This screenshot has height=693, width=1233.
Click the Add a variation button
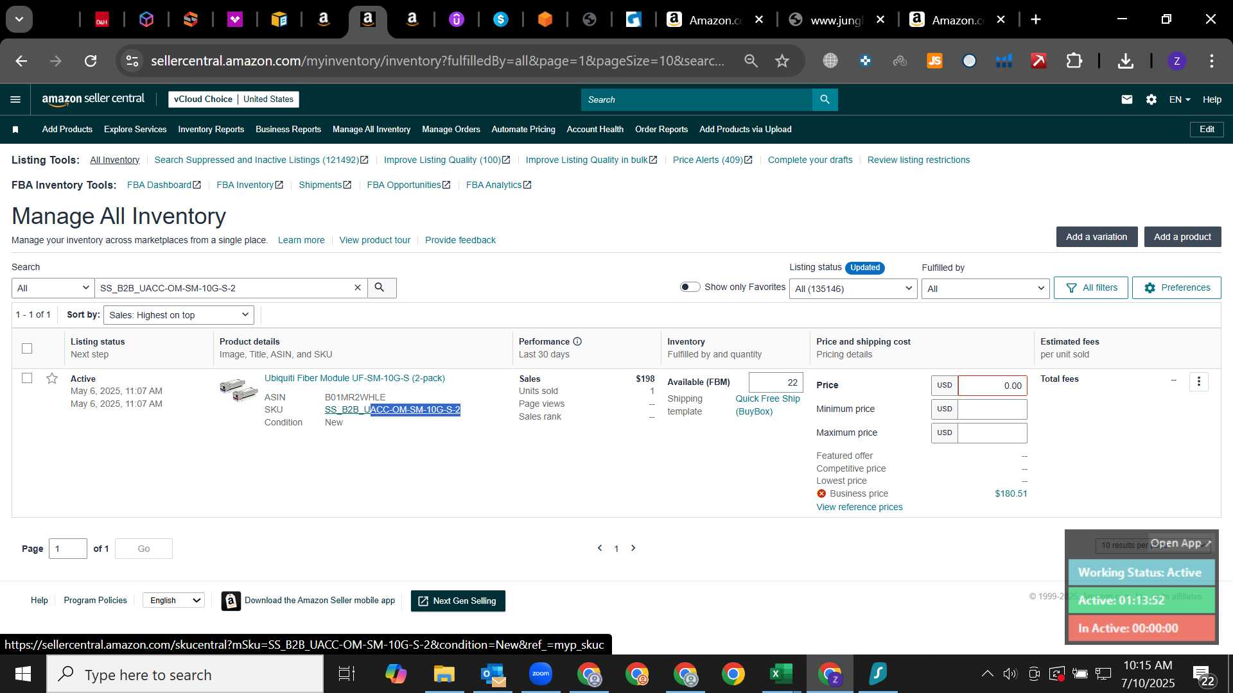click(x=1097, y=237)
